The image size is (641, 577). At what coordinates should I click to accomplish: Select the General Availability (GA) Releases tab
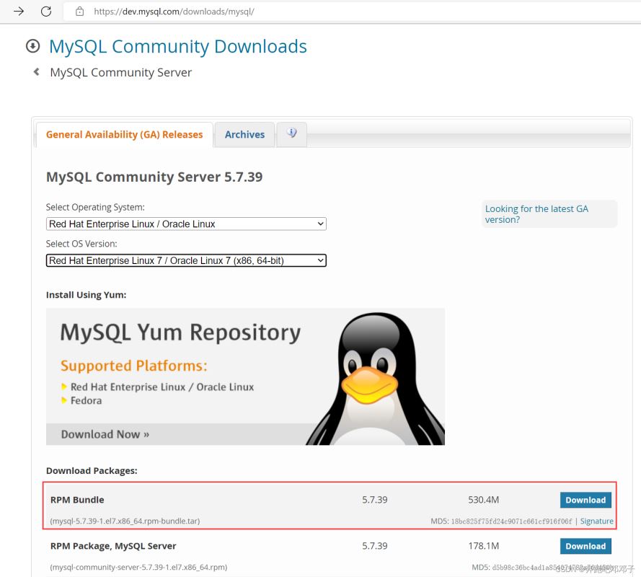(x=124, y=134)
